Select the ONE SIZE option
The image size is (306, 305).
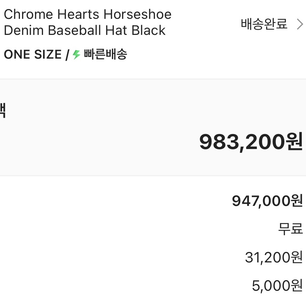tap(32, 54)
